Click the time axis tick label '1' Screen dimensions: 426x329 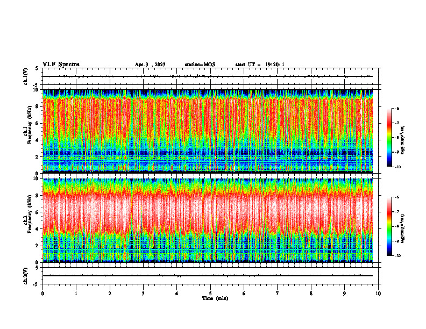click(76, 294)
